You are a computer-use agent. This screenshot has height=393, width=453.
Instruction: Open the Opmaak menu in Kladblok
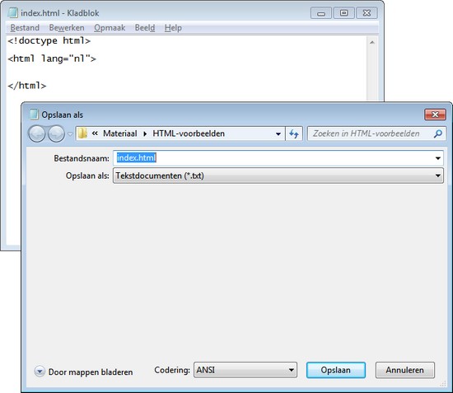pos(110,28)
